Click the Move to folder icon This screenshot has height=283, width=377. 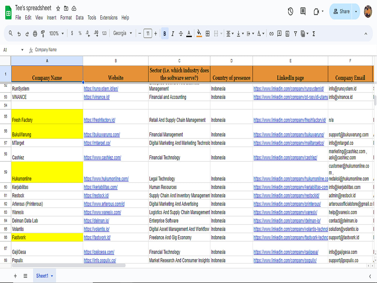pyautogui.click(x=66, y=8)
